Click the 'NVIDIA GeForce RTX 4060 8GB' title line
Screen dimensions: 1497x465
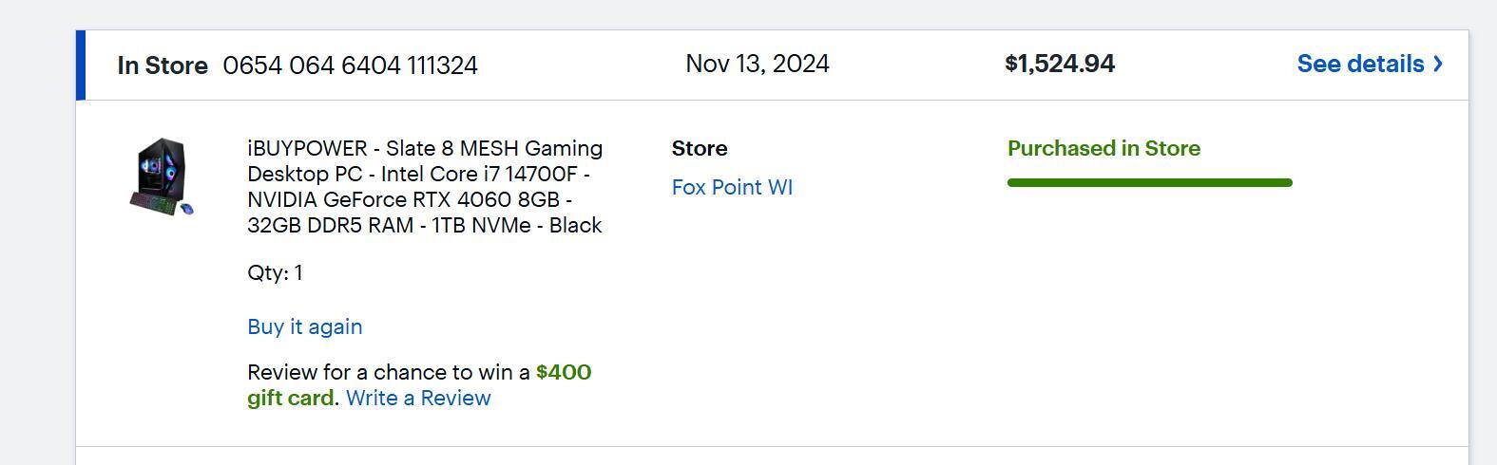(x=409, y=199)
